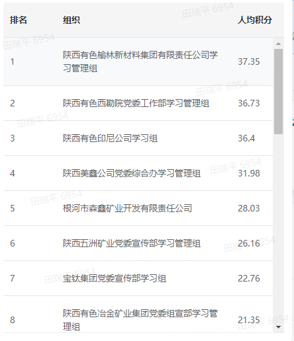Select 宝钛集团党委宣传部学习组 row
Screen dimensions: 294x341
coord(138,278)
